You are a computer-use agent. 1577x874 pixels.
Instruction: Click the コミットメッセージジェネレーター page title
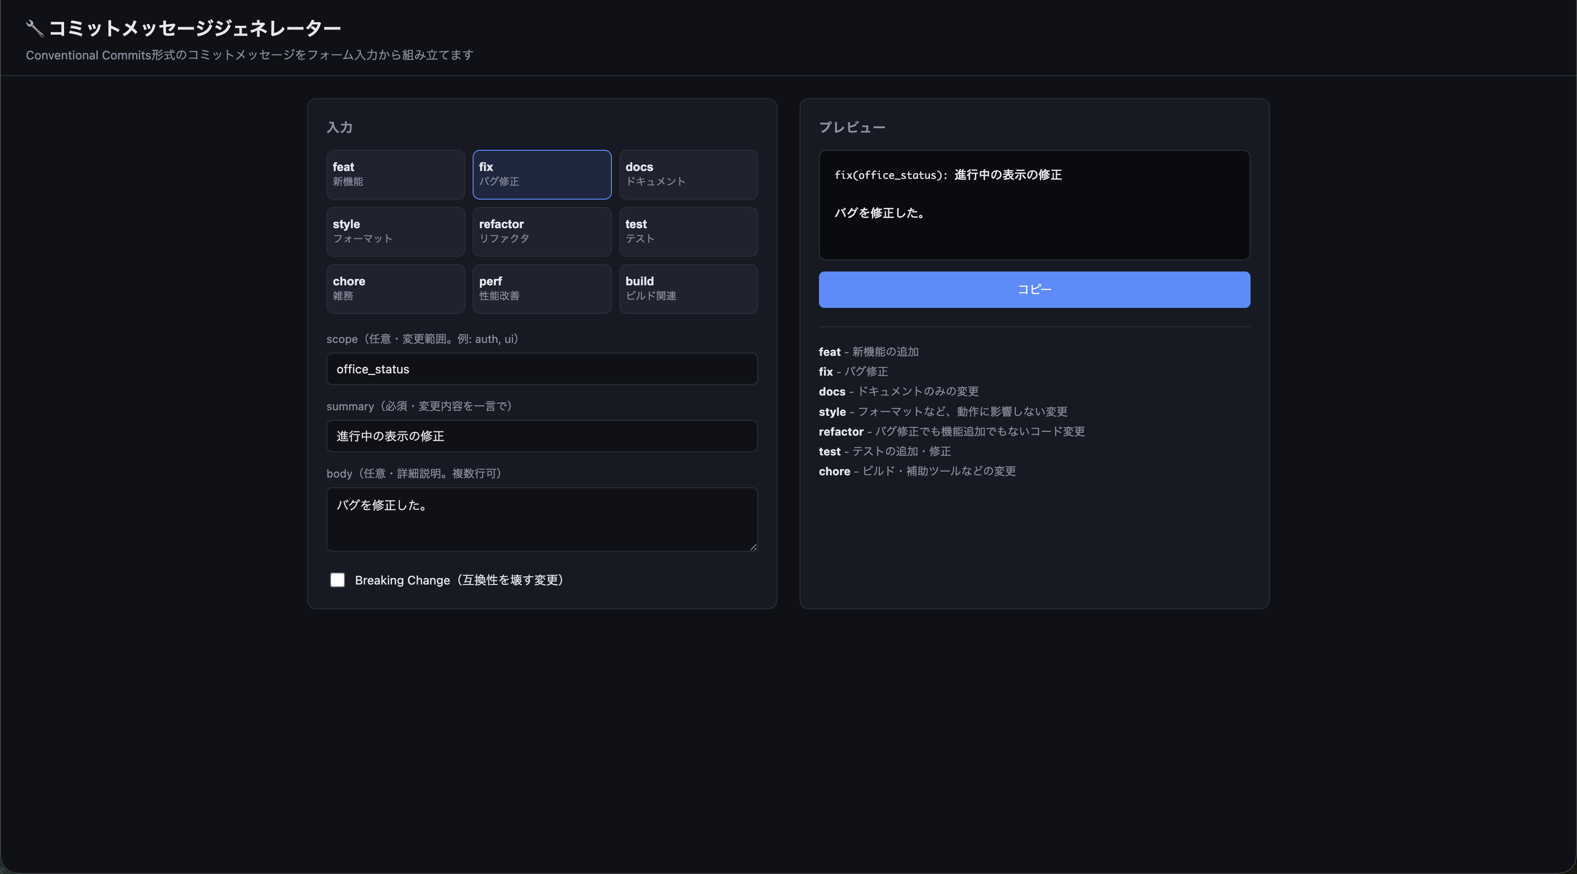[195, 28]
